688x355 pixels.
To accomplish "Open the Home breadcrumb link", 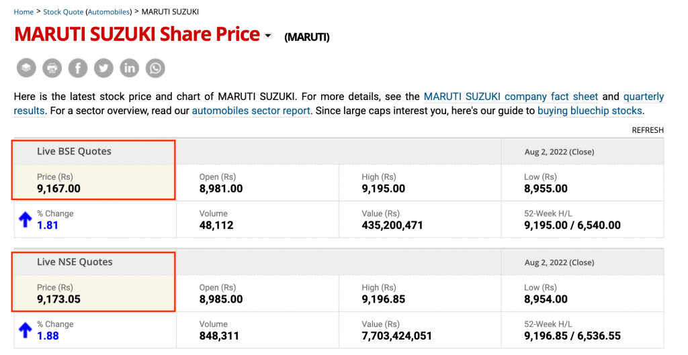I will (x=24, y=12).
